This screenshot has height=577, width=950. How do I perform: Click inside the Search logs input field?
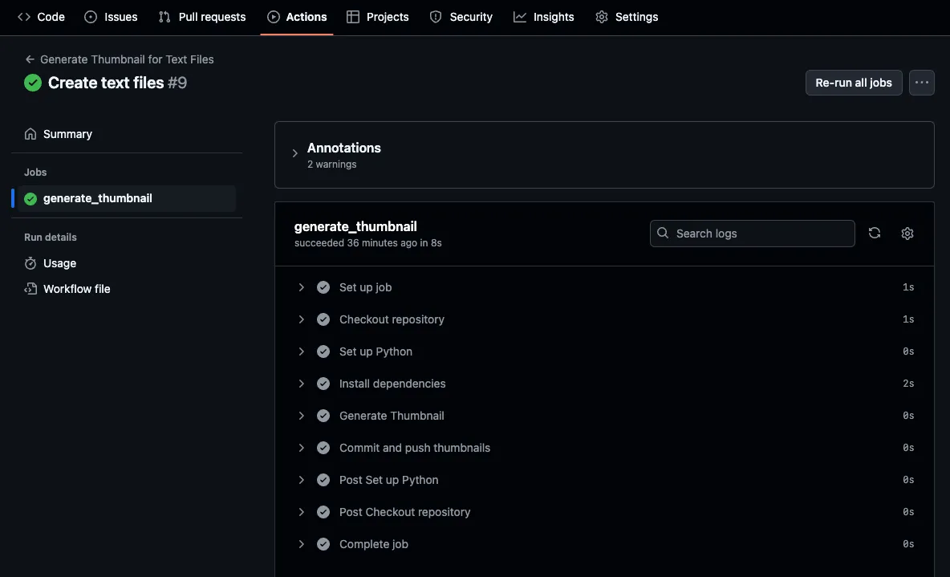pyautogui.click(x=754, y=233)
